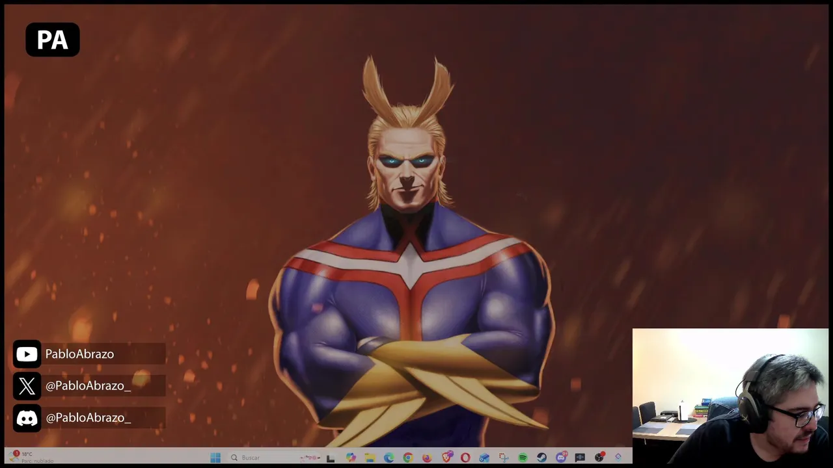This screenshot has width=833, height=468.
Task: Open Spotify from the taskbar
Action: pos(523,458)
